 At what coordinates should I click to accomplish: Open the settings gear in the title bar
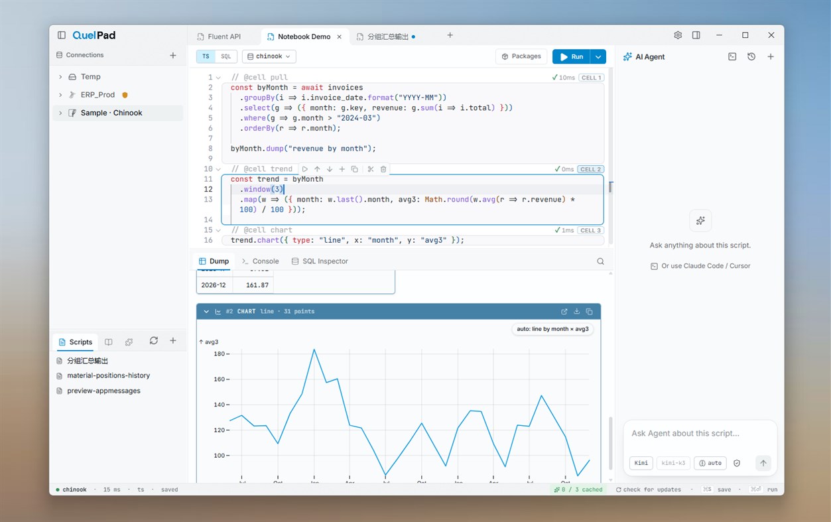point(678,35)
